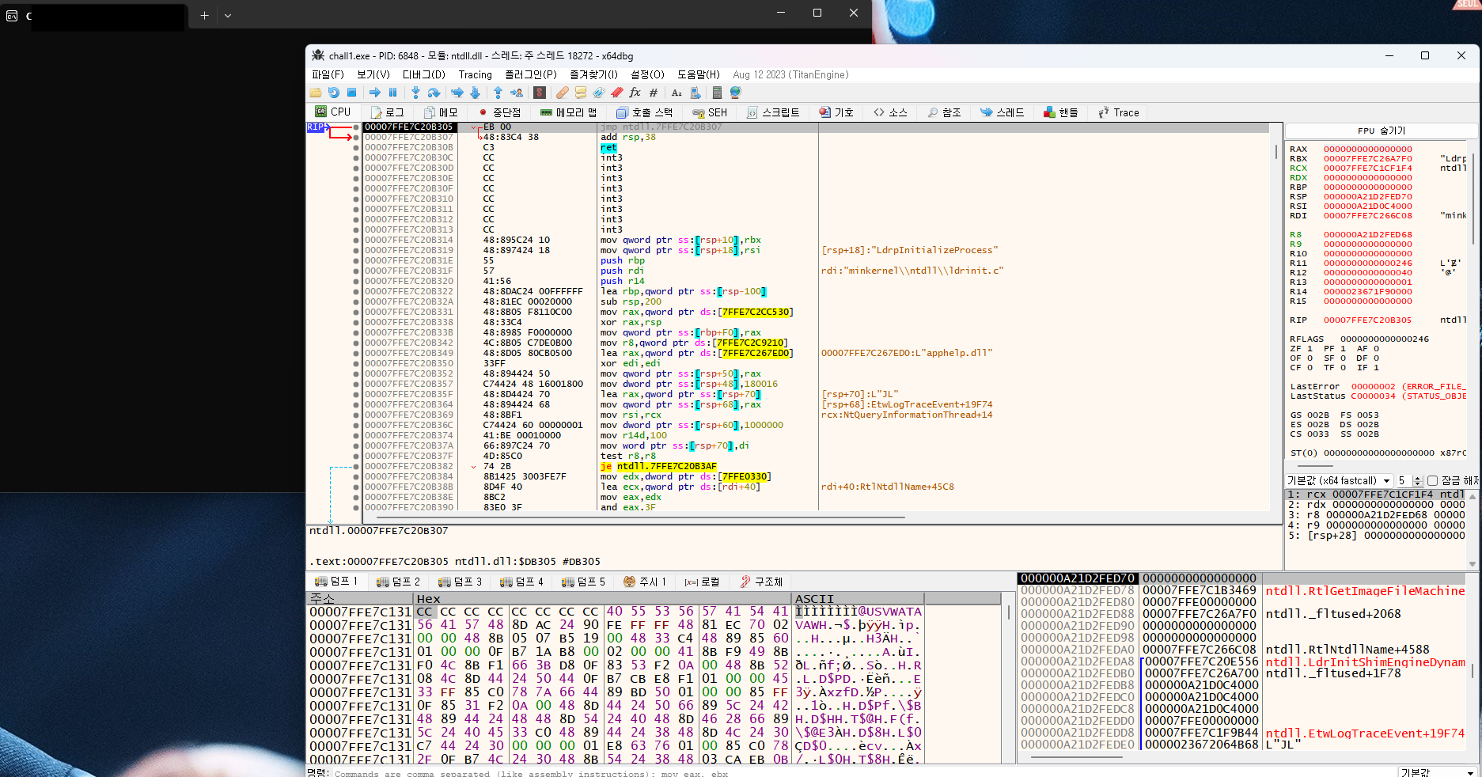The image size is (1482, 777).
Task: Click the Step into icon
Action: pyautogui.click(x=415, y=93)
